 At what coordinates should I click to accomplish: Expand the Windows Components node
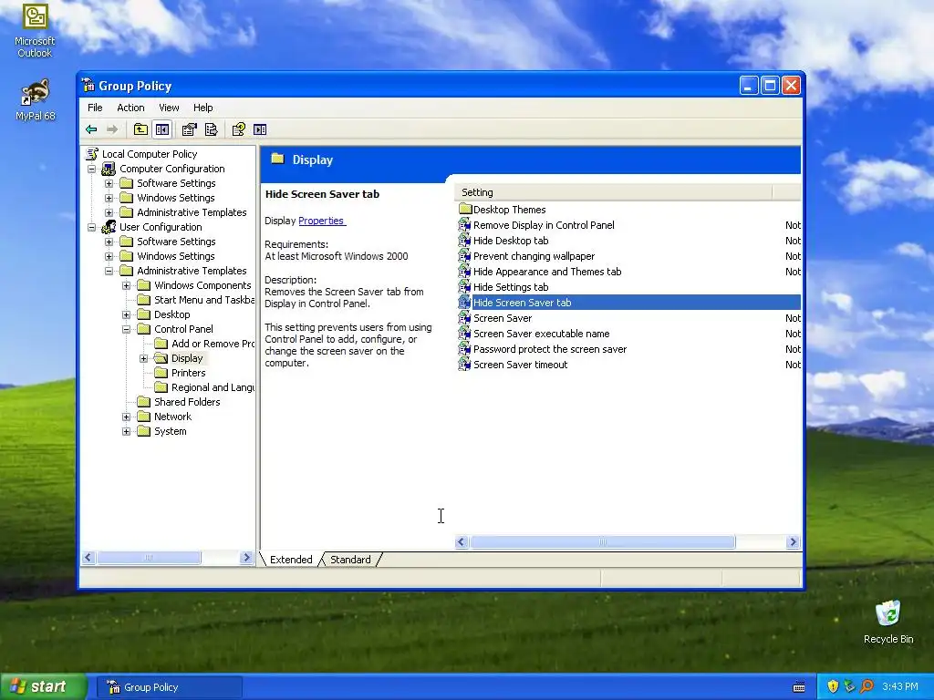(126, 285)
